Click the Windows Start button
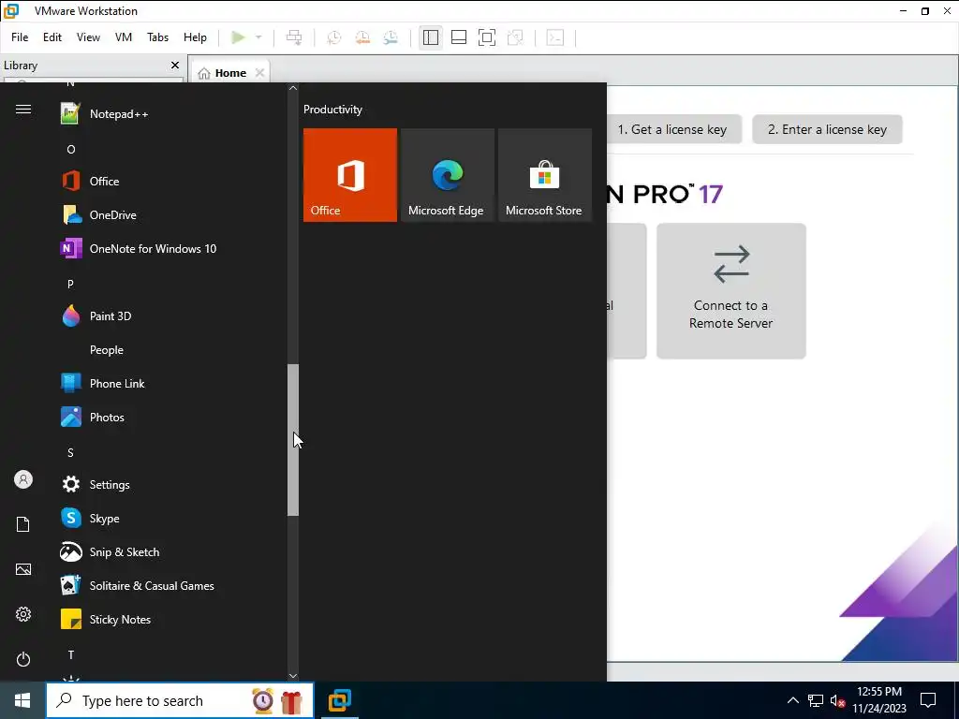 (x=22, y=700)
